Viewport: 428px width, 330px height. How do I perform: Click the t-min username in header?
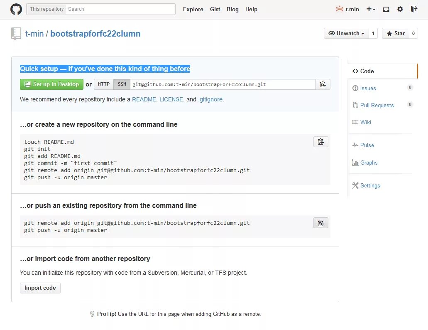tap(352, 9)
